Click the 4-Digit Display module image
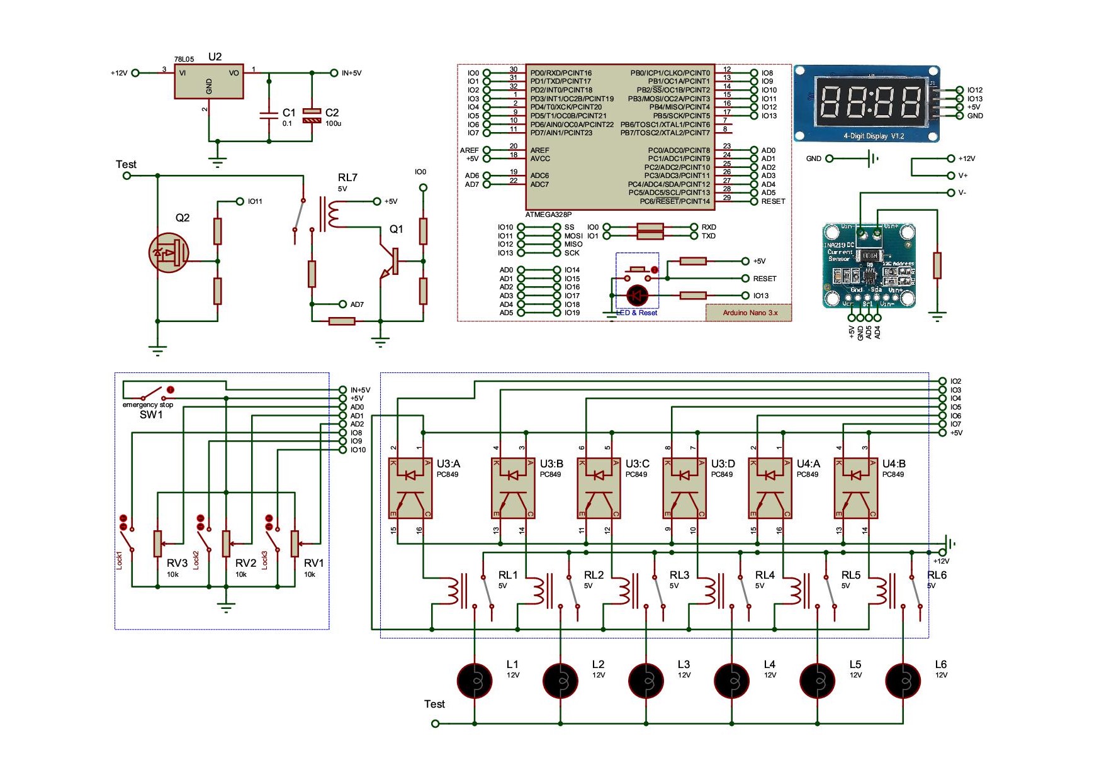The height and width of the screenshot is (780, 1104). pyautogui.click(x=867, y=103)
